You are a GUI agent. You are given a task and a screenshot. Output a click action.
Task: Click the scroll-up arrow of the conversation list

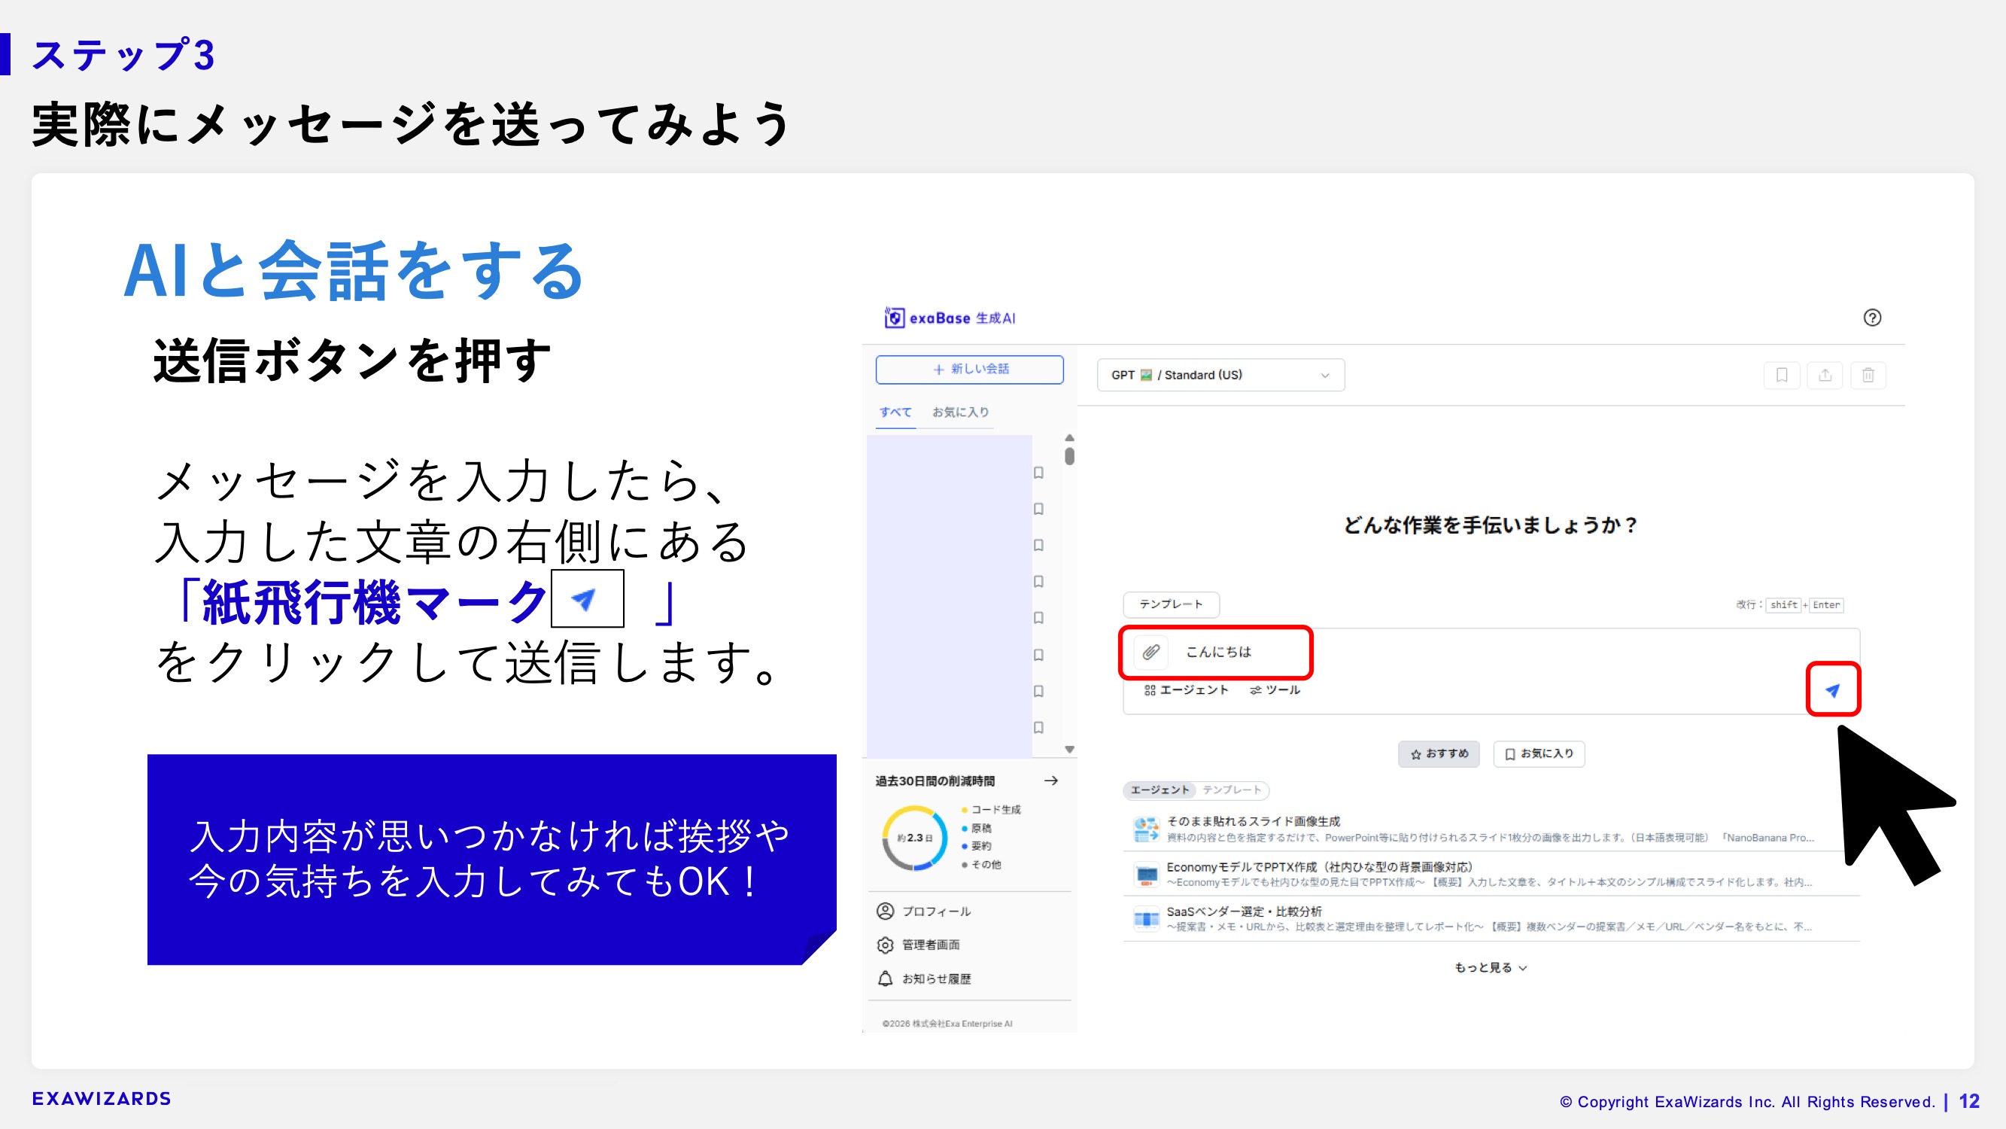point(1069,438)
